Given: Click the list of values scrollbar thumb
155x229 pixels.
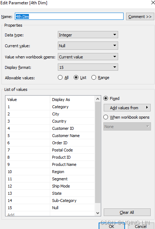Looking at the screenshot, I should pos(98,153).
